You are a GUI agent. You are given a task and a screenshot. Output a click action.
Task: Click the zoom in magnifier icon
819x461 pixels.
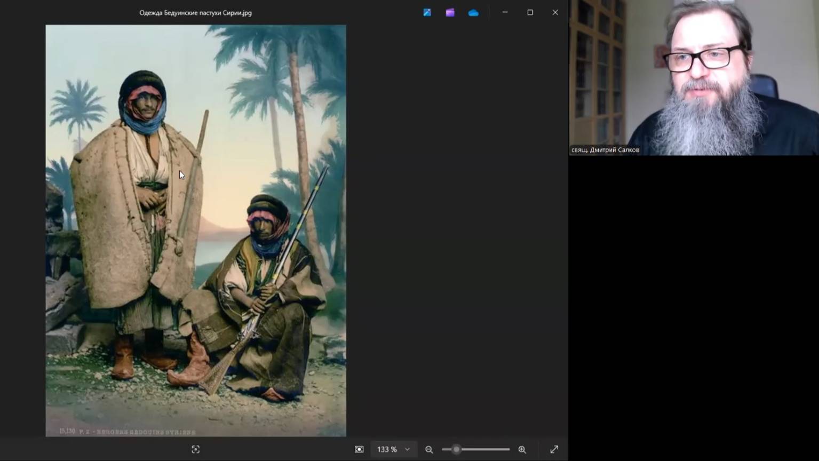(522, 450)
